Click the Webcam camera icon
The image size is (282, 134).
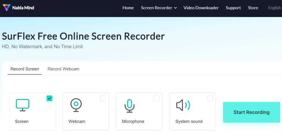click(x=76, y=105)
